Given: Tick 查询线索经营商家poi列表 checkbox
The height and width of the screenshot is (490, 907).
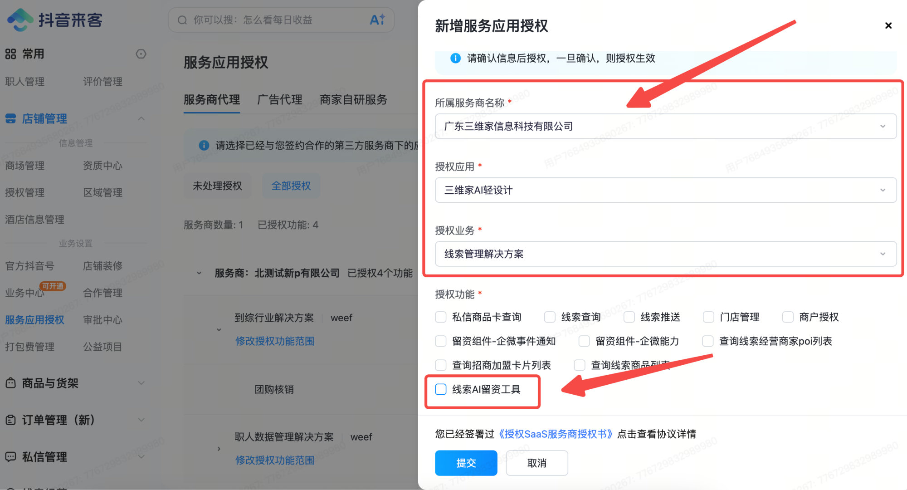Looking at the screenshot, I should coord(707,341).
